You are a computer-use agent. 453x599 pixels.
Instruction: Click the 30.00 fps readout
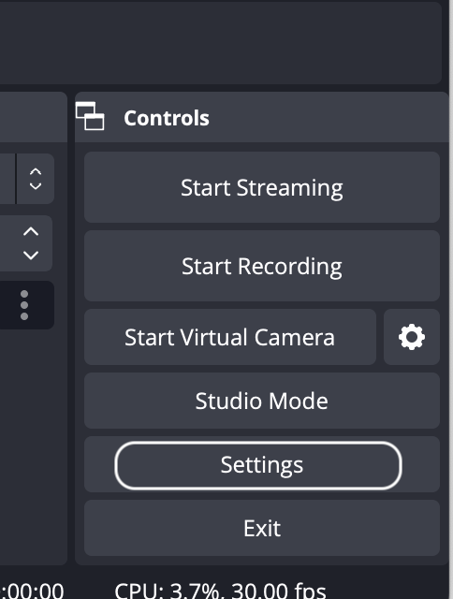pos(279,591)
